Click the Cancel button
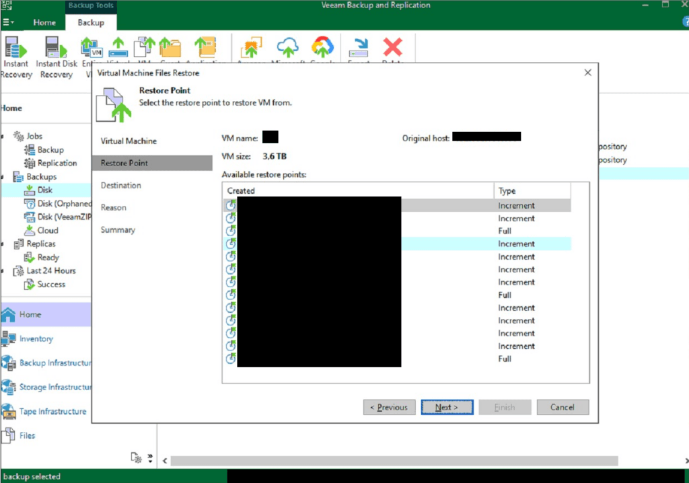Viewport: 689px width, 483px height. tap(562, 407)
